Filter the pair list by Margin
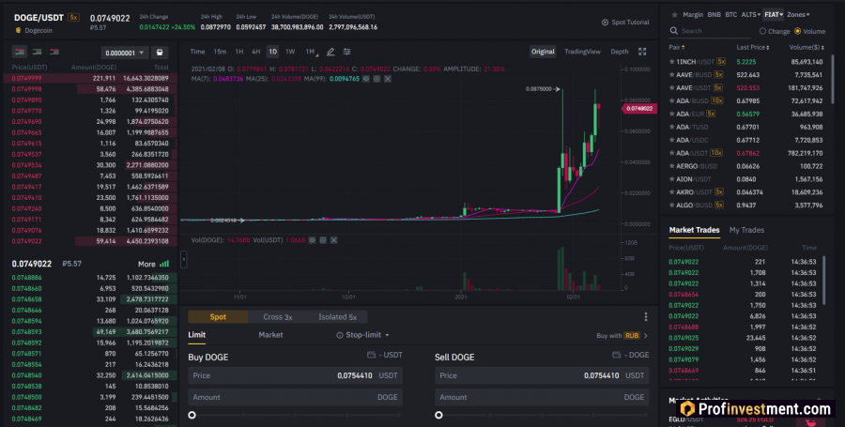 [693, 15]
